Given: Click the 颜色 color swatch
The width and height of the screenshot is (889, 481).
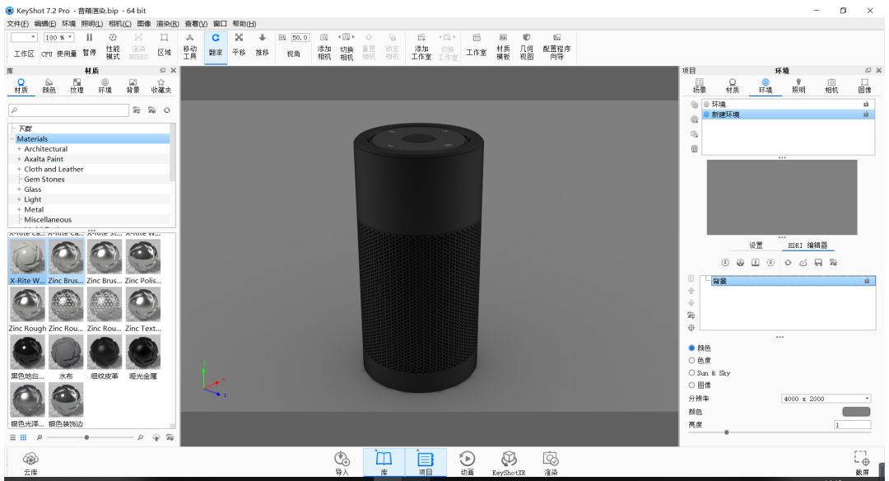Looking at the screenshot, I should [855, 412].
